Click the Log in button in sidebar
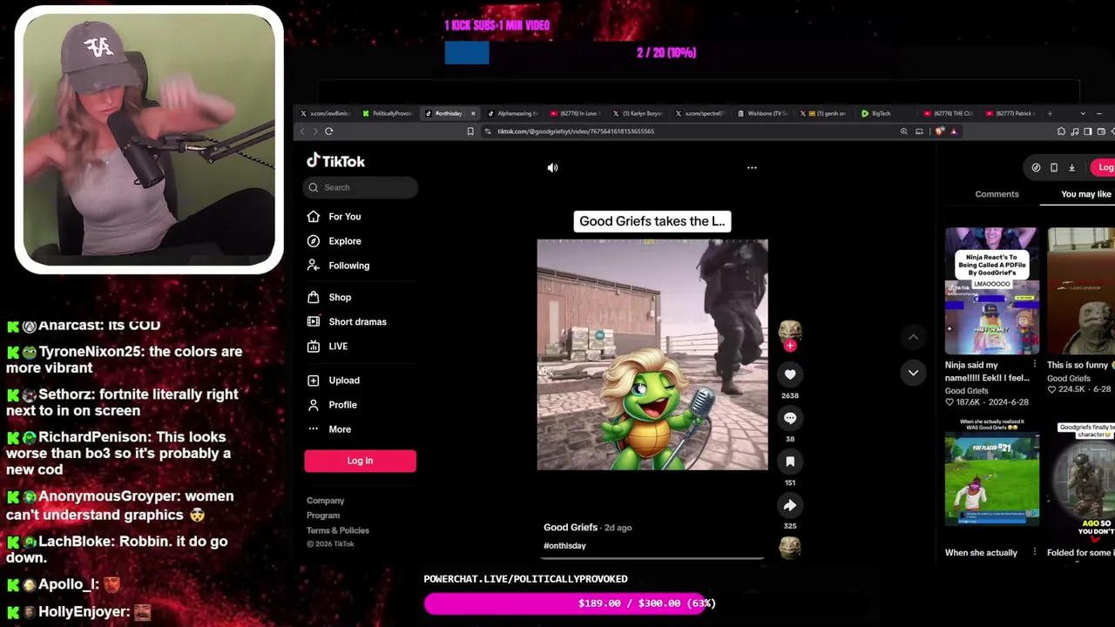Image resolution: width=1115 pixels, height=627 pixels. tap(360, 461)
